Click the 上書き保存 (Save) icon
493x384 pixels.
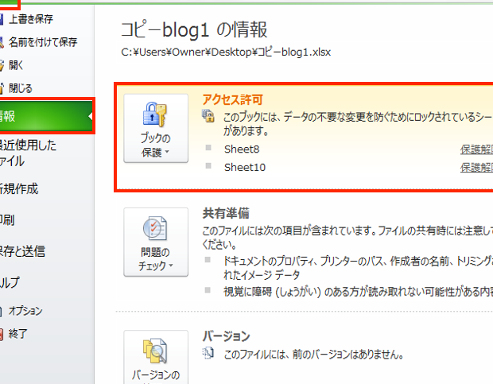tap(3, 18)
